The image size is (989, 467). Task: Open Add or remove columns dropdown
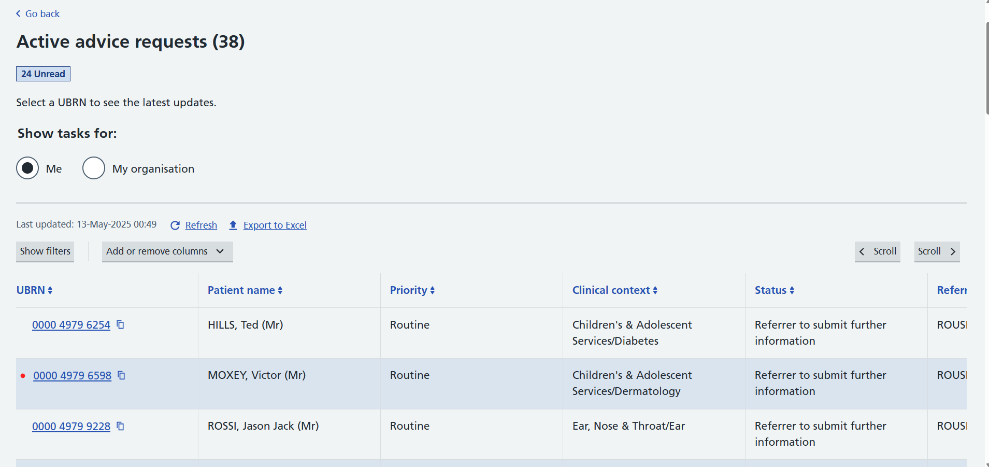click(167, 251)
